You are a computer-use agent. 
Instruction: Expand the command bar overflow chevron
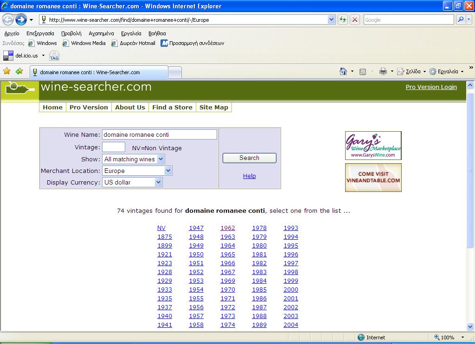[471, 68]
